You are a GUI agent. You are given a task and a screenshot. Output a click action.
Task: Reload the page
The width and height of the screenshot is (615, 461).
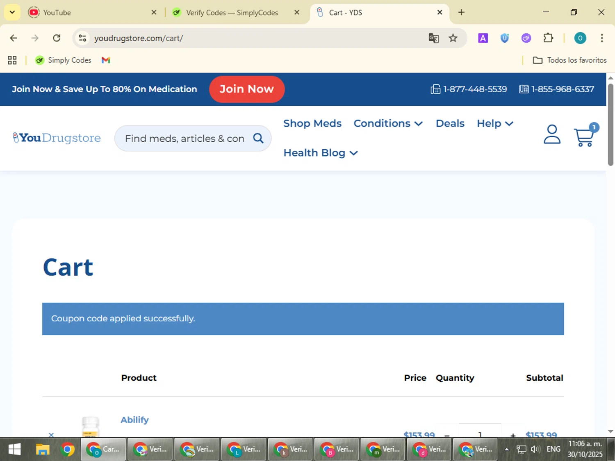tap(57, 38)
